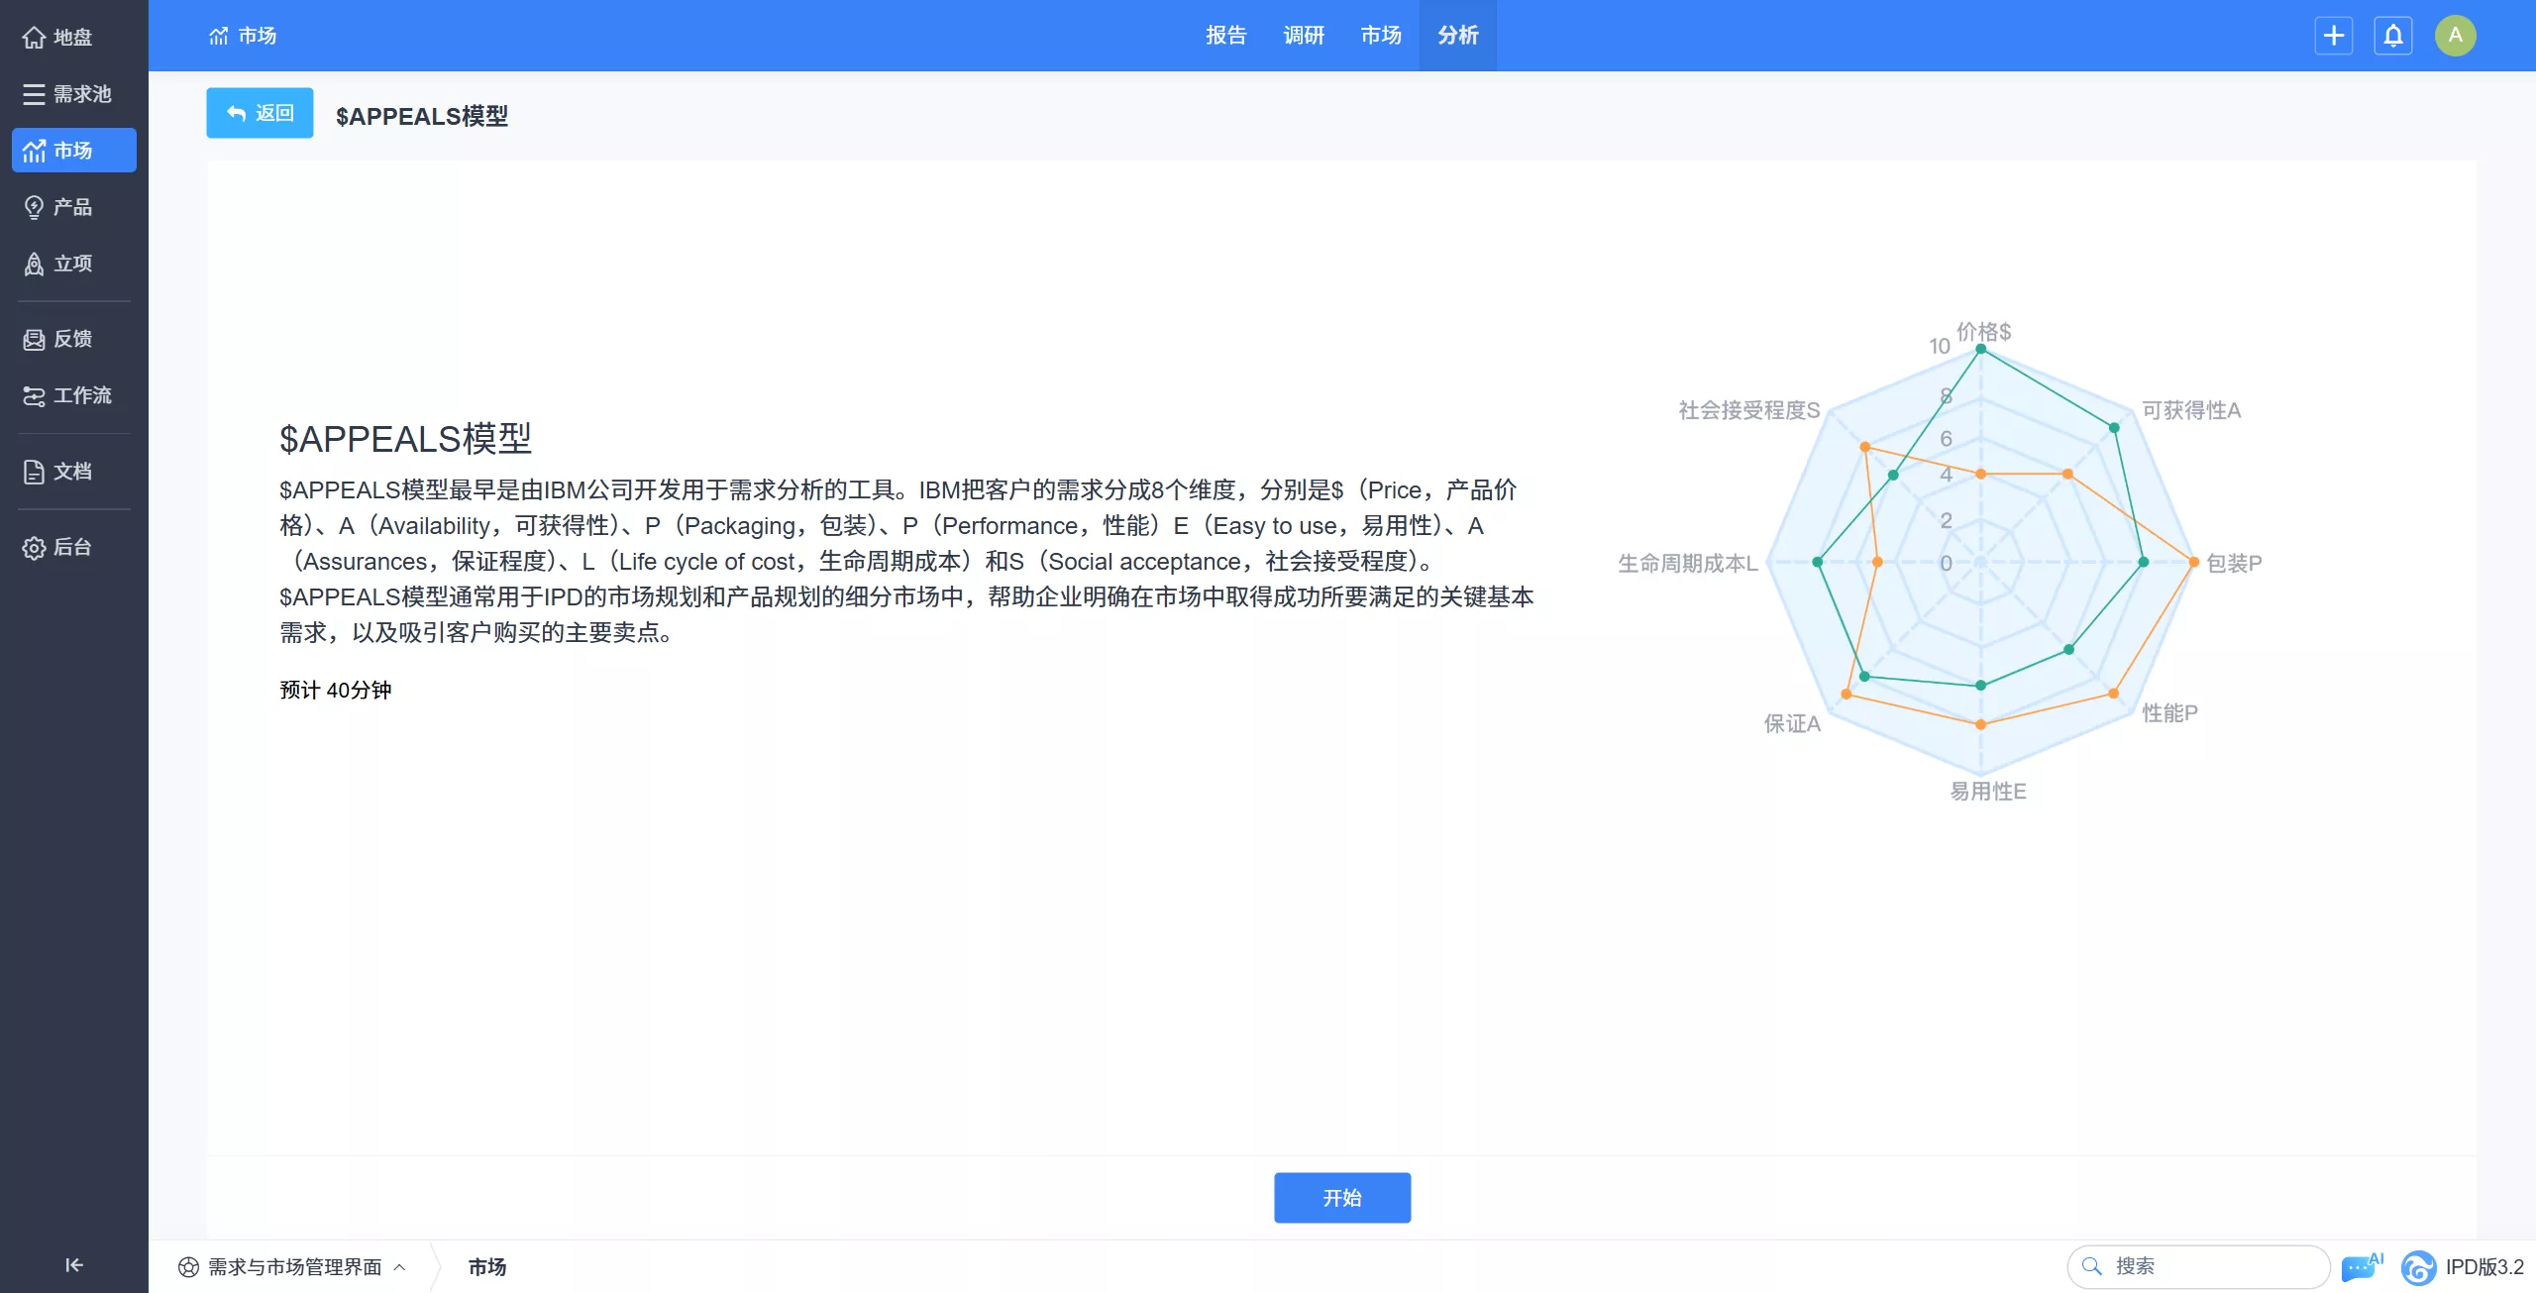Click the IPD版3.2 version logo
This screenshot has width=2536, height=1293.
tap(2418, 1267)
